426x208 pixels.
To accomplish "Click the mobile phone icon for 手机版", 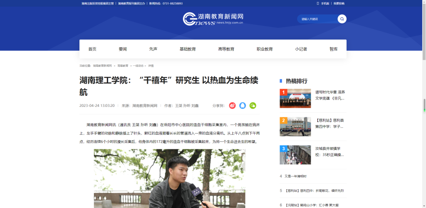I will tap(318, 3).
